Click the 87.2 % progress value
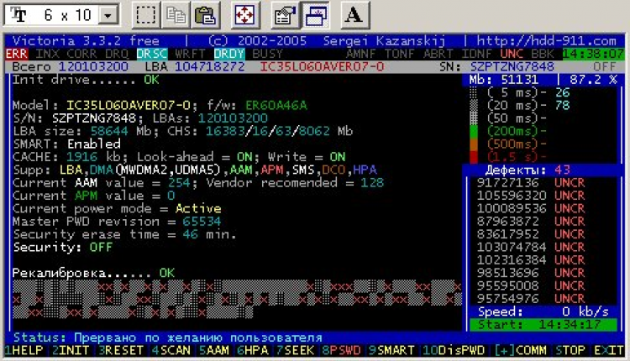Image resolution: width=630 pixels, height=361 pixels. pyautogui.click(x=593, y=80)
